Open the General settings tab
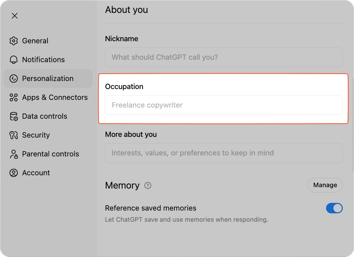354x257 pixels. click(35, 41)
